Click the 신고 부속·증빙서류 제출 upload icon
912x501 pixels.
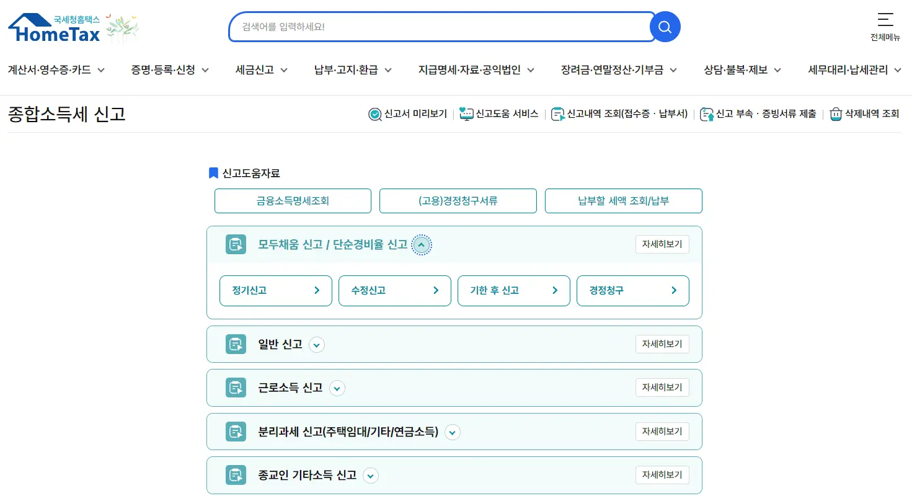click(707, 114)
